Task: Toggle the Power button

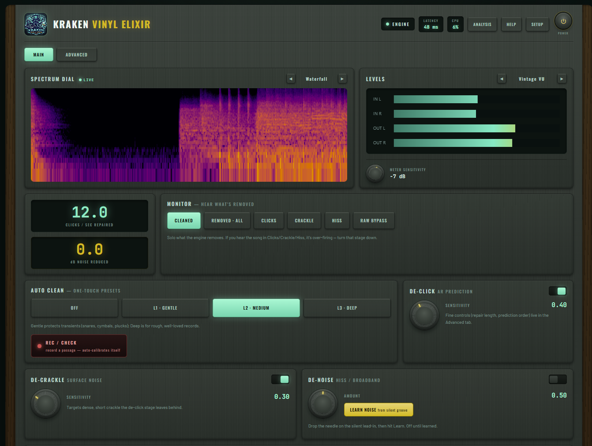Action: coord(563,21)
